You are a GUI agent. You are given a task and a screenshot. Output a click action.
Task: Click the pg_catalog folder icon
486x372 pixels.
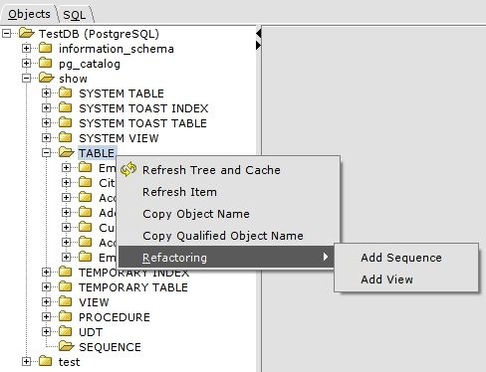tap(46, 63)
